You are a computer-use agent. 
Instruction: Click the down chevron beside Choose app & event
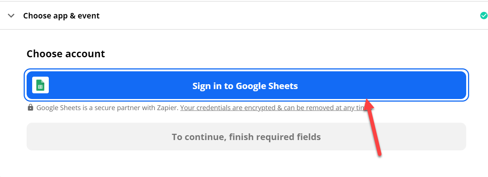click(x=11, y=16)
